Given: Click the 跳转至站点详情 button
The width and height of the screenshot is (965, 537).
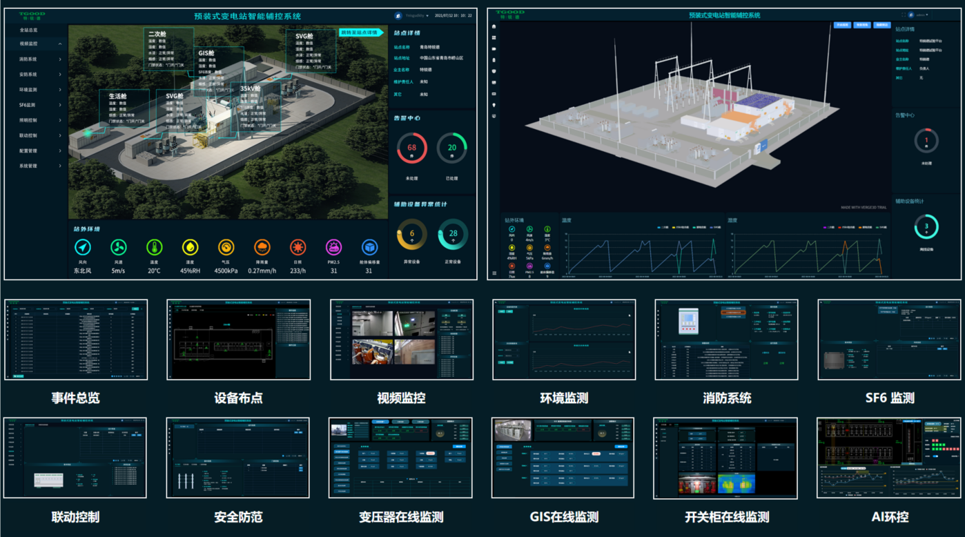Looking at the screenshot, I should coord(360,32).
